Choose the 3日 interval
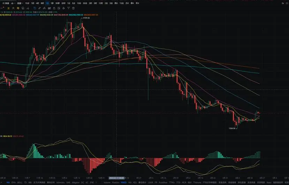Image resolution: width=289 pixels, height=185 pixels. click(111, 3)
